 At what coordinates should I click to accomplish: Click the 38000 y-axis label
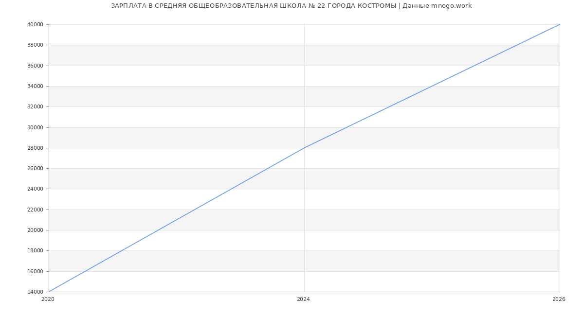(36, 45)
